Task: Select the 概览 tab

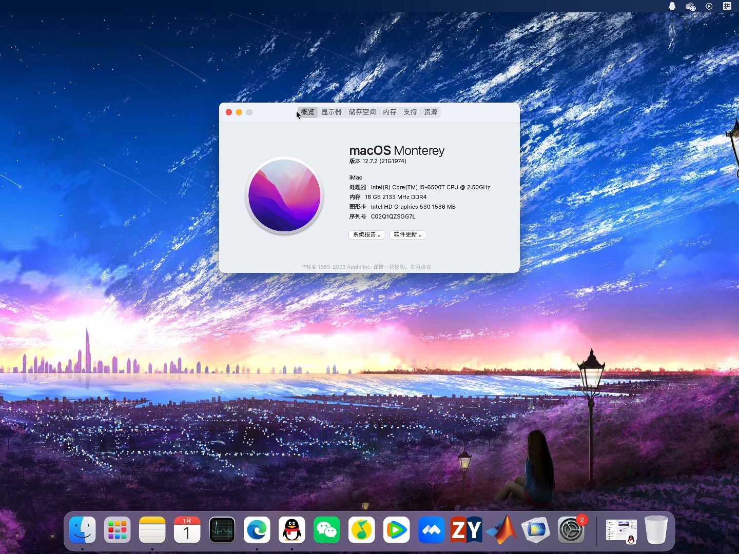Action: [x=307, y=112]
